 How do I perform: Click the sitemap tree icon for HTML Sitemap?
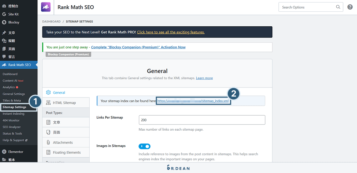(x=48, y=103)
